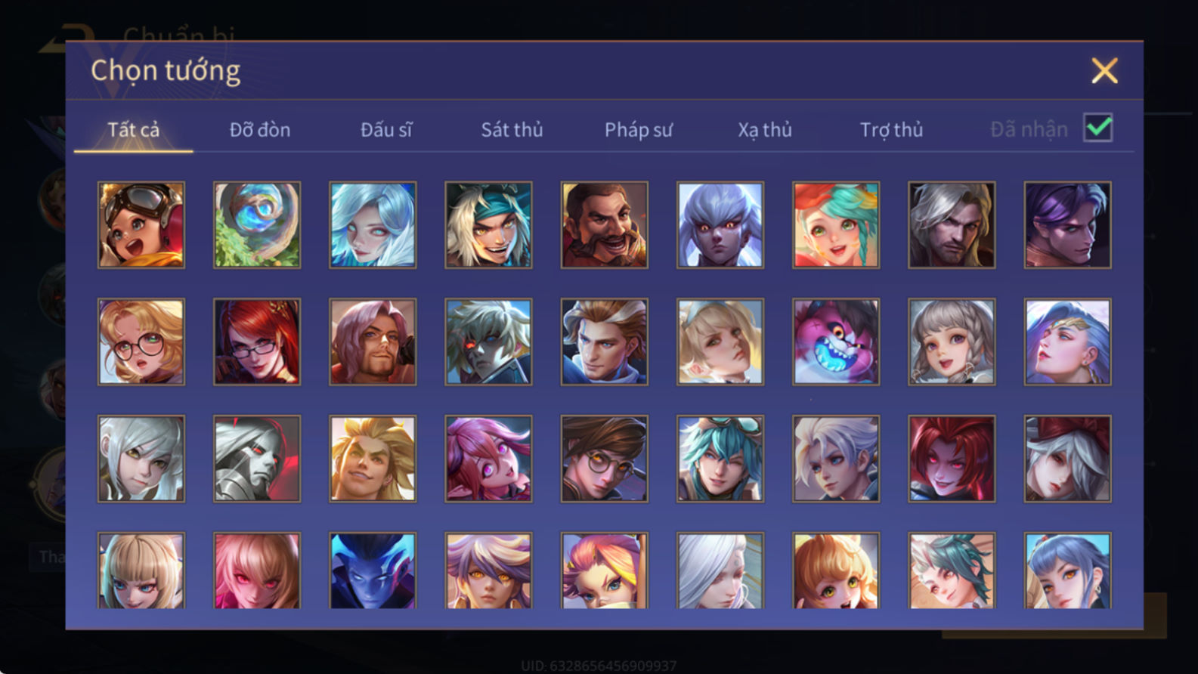Viewport: 1198px width, 674px height.
Task: Pick the silver armored knight hero
Action: coord(257,459)
